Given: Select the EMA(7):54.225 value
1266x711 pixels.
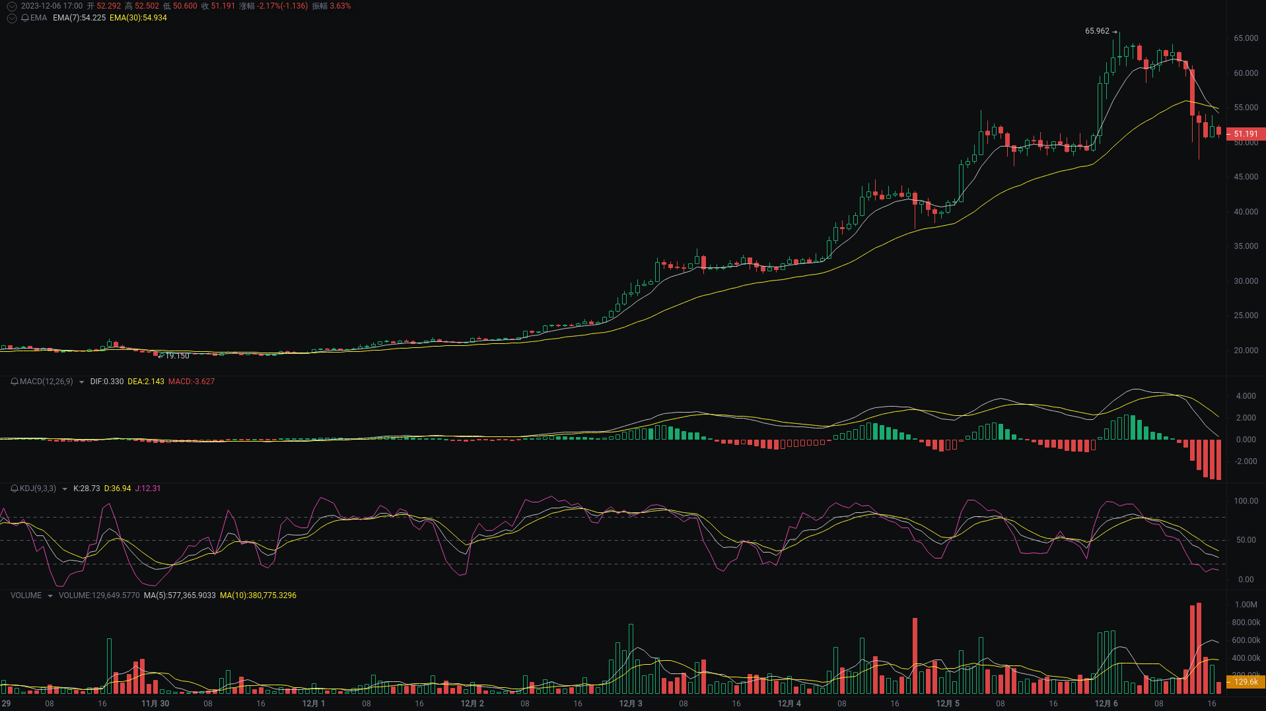Looking at the screenshot, I should coord(79,18).
